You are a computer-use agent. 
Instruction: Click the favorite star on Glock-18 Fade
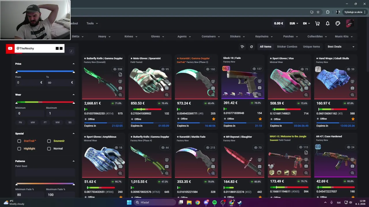[260, 119]
